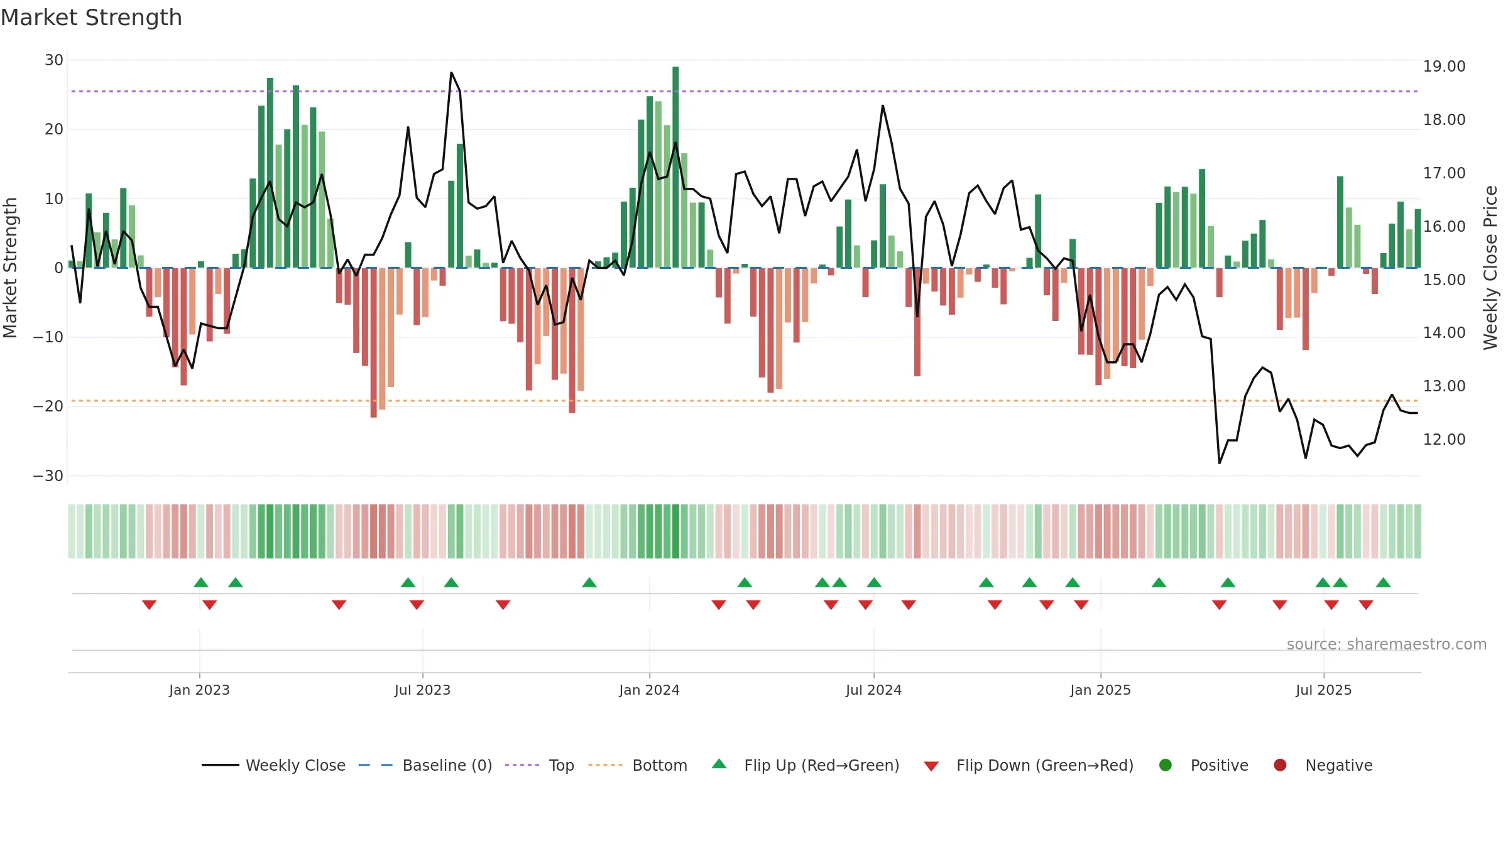
Task: Toggle the Weekly Close legend entry
Action: (273, 765)
